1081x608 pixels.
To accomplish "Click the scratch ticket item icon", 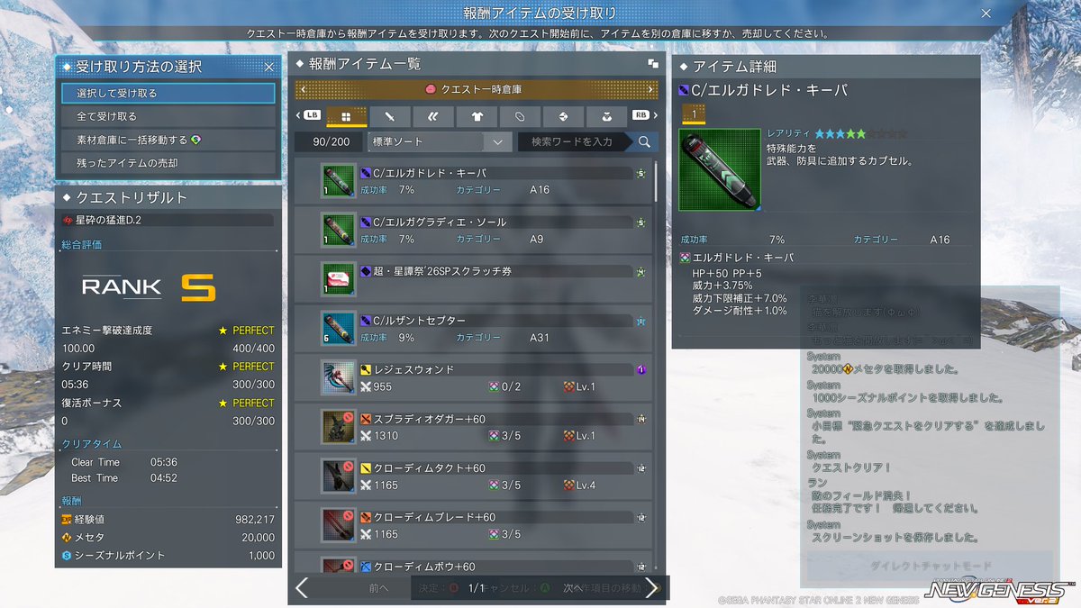I will pos(340,279).
